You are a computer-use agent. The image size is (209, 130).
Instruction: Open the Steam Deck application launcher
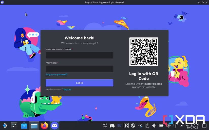click(5, 125)
